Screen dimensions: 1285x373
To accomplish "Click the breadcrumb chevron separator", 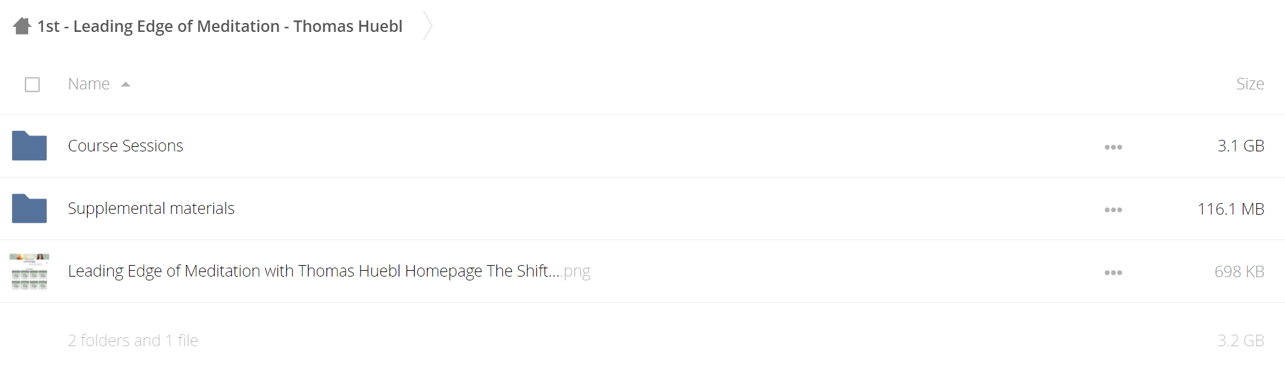I will pos(428,26).
